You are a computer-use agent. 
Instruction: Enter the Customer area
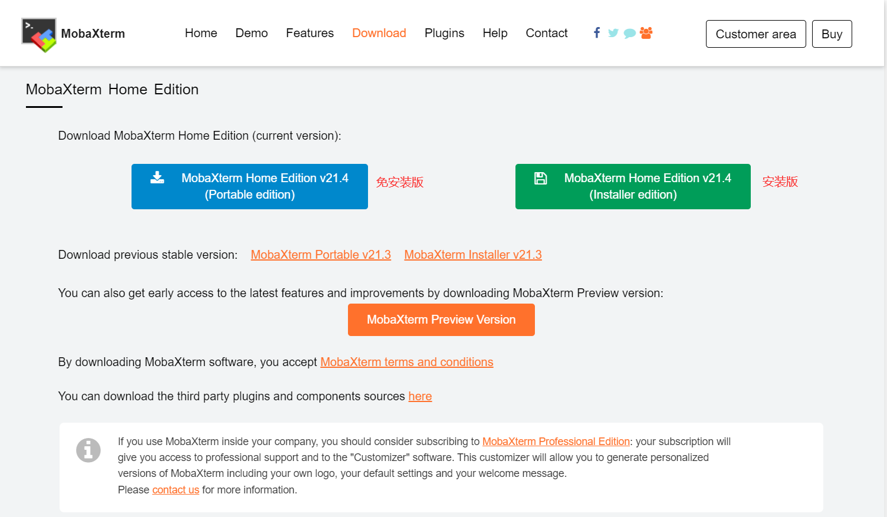[x=755, y=34]
